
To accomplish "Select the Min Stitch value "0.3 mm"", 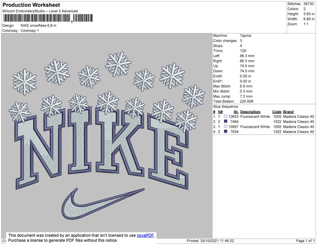I will point(246,91).
